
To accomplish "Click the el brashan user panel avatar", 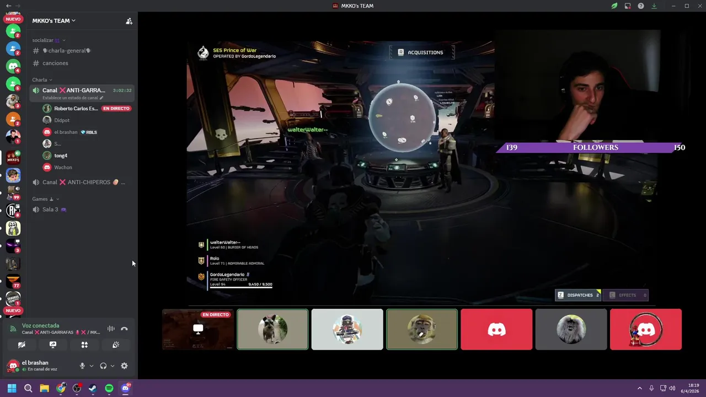I will pos(13,366).
